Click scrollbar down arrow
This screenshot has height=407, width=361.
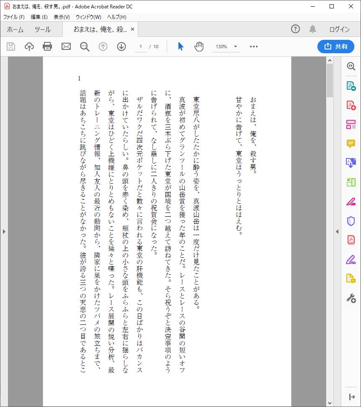click(330, 403)
